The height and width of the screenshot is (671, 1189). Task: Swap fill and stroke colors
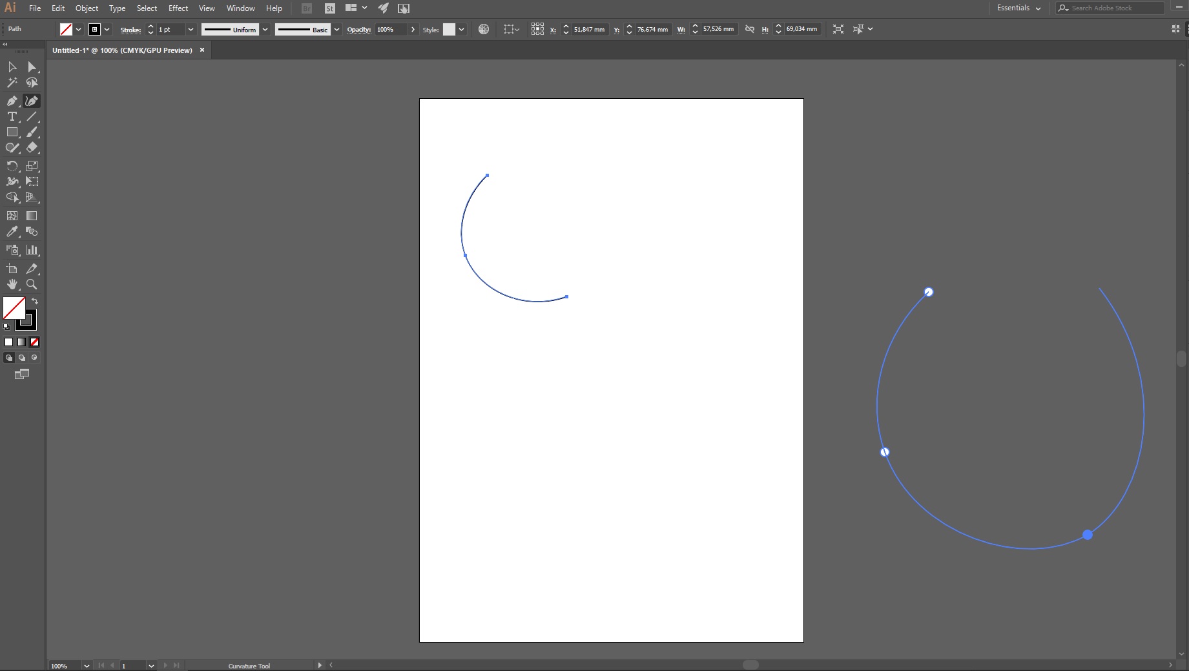point(35,302)
